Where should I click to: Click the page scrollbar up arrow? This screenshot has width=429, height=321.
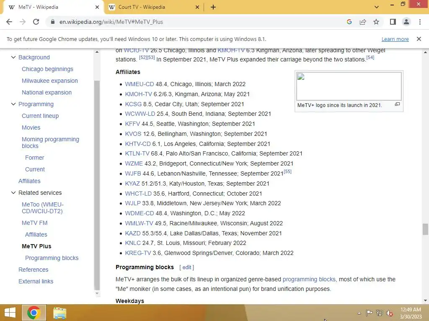(425, 52)
